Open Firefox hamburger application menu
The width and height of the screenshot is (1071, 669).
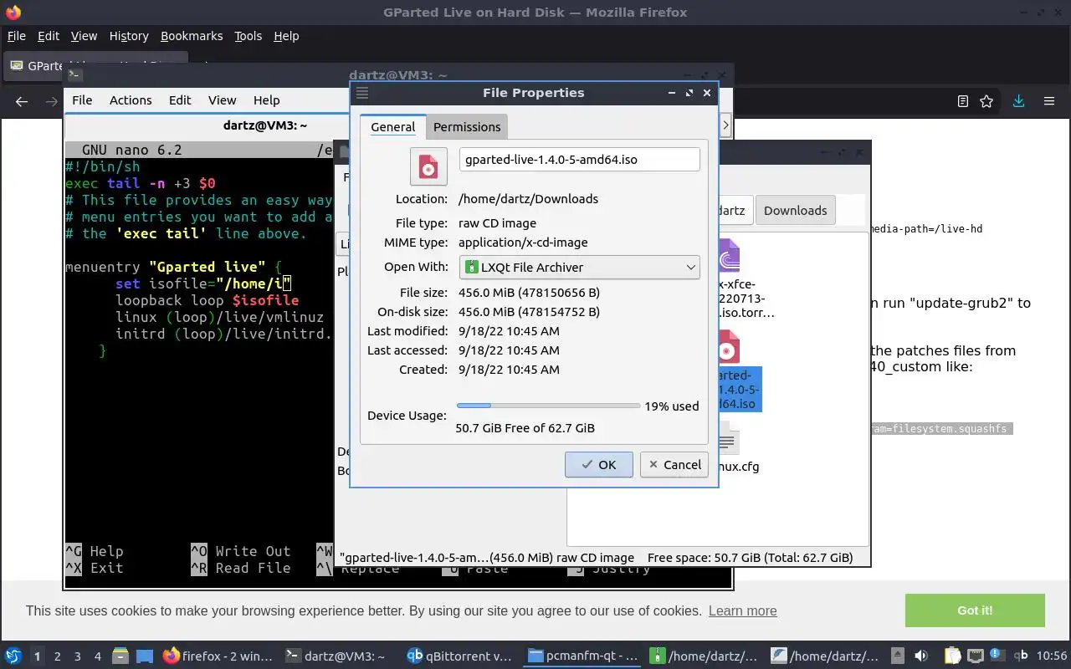point(1048,101)
